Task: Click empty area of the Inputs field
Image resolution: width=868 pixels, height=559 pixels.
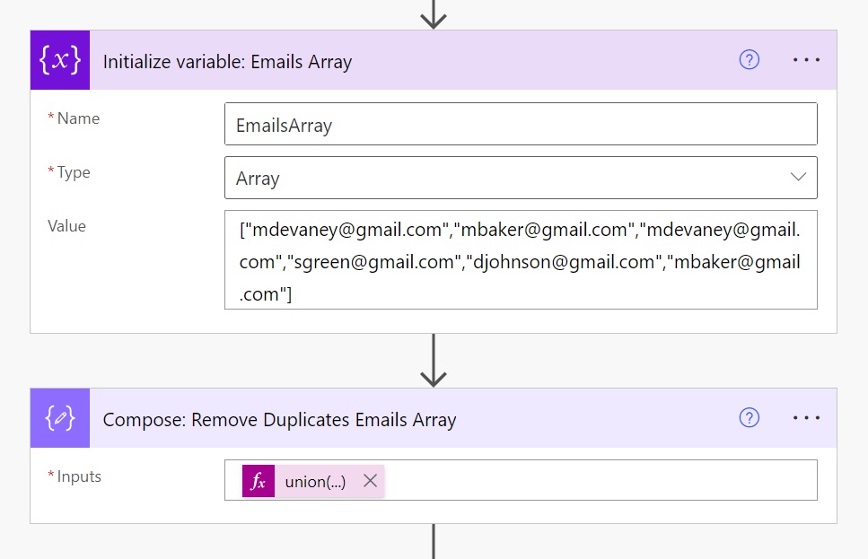Action: pos(601,480)
